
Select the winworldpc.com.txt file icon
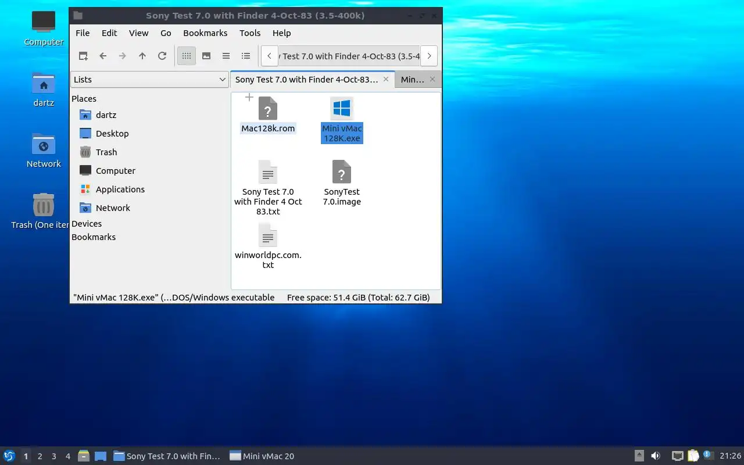coord(268,235)
